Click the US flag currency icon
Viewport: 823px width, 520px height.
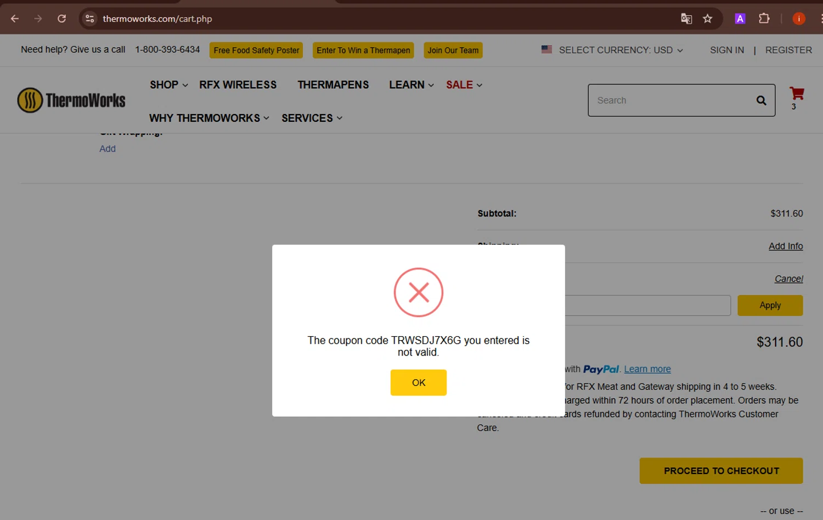pyautogui.click(x=546, y=49)
